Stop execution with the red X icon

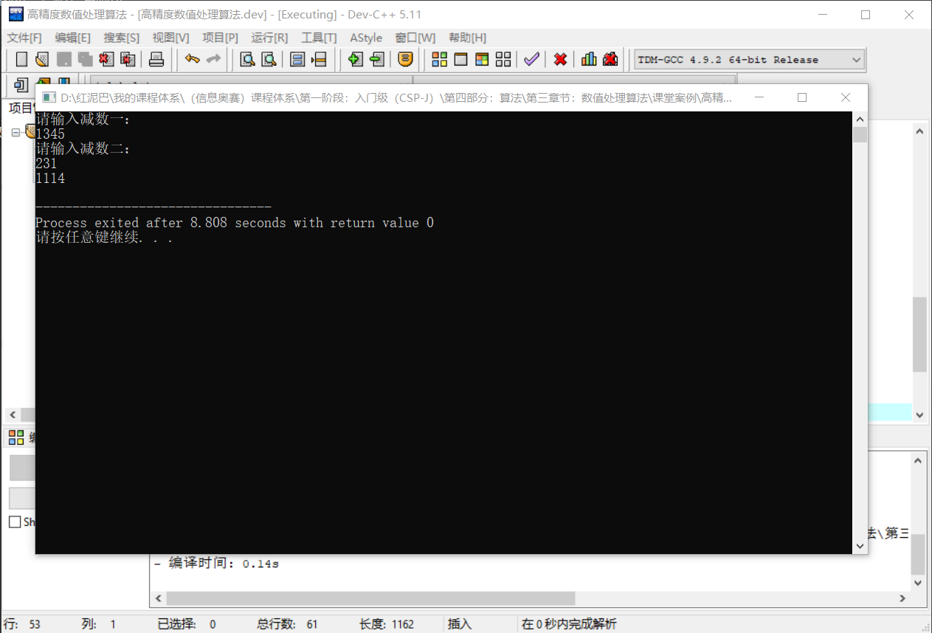click(561, 60)
